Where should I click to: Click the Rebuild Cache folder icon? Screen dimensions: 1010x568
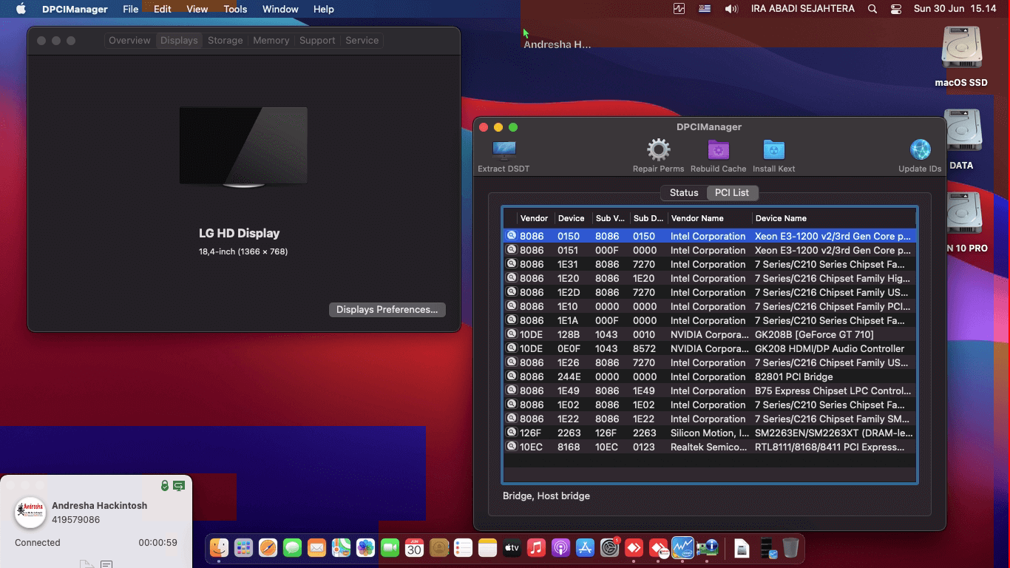(x=718, y=150)
